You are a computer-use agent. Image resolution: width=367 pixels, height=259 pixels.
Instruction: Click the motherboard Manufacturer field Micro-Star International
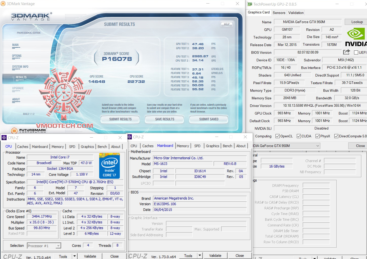coord(200,158)
